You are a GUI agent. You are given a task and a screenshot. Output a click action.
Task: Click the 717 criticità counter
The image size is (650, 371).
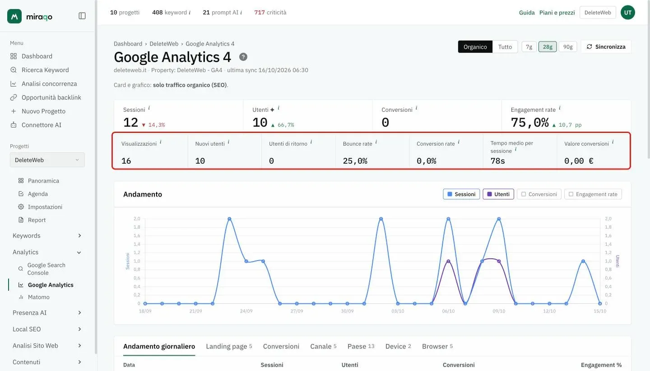point(270,13)
